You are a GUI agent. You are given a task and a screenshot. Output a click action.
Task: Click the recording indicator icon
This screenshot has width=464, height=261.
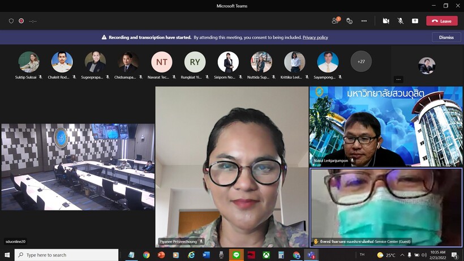click(x=22, y=21)
